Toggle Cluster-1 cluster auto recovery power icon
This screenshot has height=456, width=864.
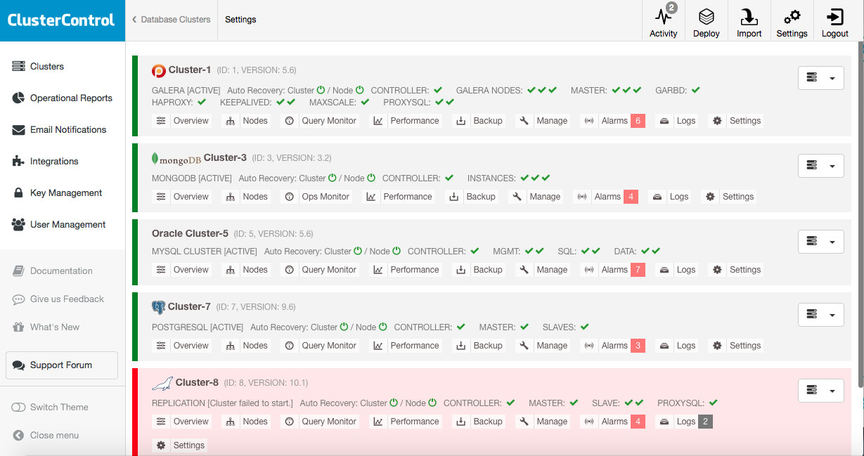pyautogui.click(x=321, y=90)
